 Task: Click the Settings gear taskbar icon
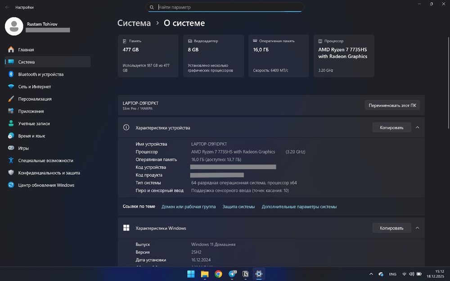(259, 274)
